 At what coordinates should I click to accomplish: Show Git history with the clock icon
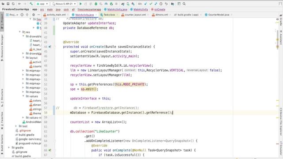coord(161,4)
